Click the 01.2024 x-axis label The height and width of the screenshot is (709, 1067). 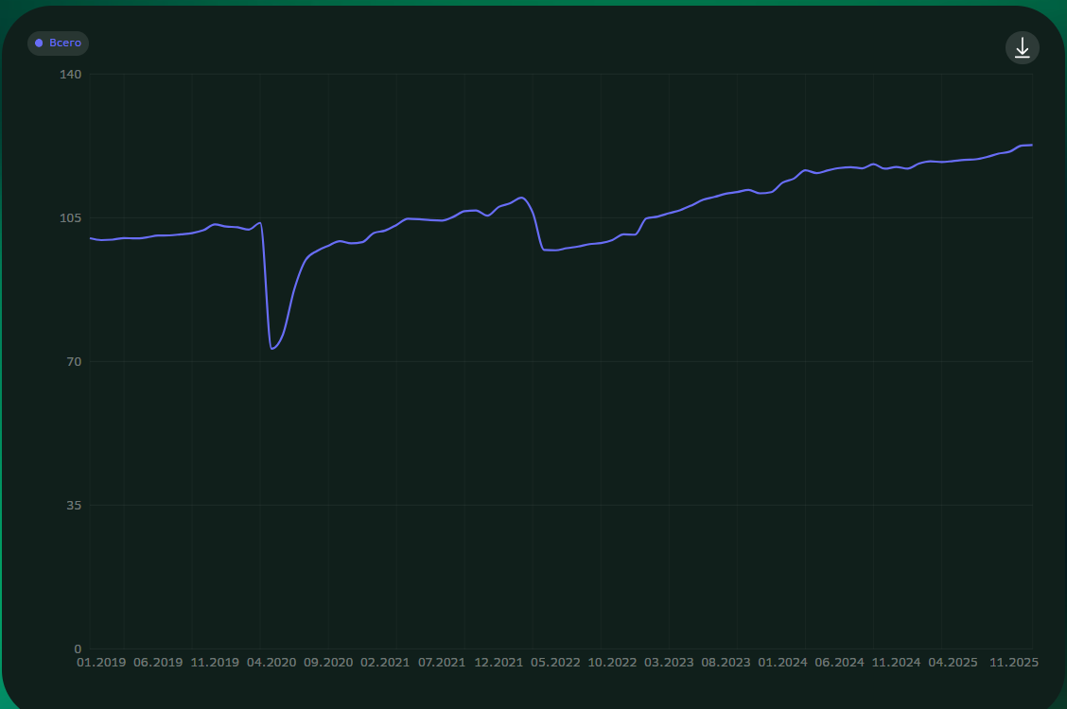pyautogui.click(x=782, y=662)
